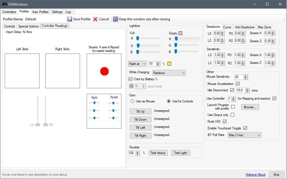Click the Empty lightbar pink color swatch
This screenshot has width=287, height=179.
(x=181, y=33)
